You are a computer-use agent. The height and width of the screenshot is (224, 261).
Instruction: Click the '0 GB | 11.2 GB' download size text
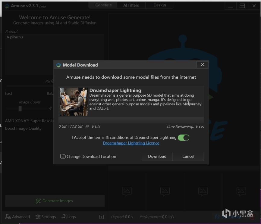point(71,126)
